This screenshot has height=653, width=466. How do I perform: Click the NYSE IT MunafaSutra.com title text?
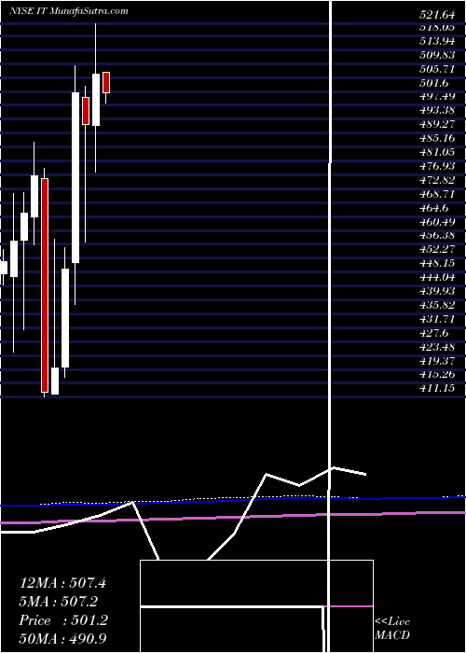[x=69, y=11]
